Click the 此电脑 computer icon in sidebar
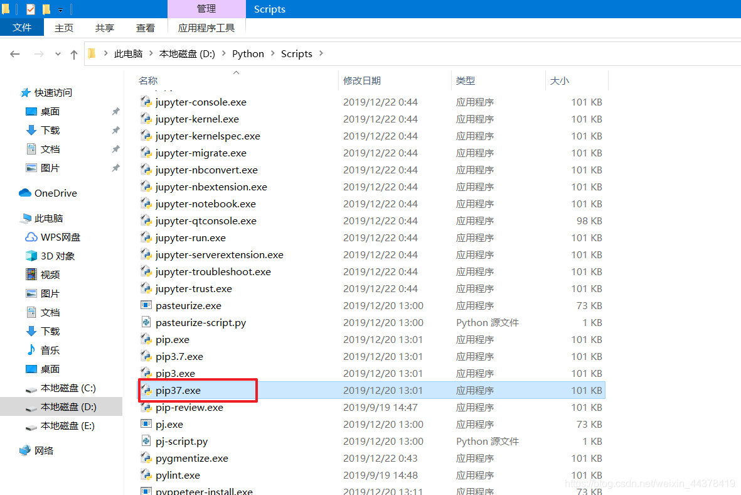The image size is (741, 495). (25, 218)
